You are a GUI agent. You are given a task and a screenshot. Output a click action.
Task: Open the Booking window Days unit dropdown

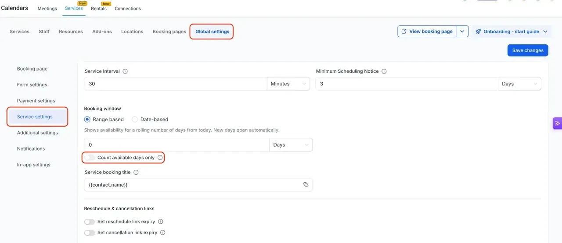tap(291, 145)
